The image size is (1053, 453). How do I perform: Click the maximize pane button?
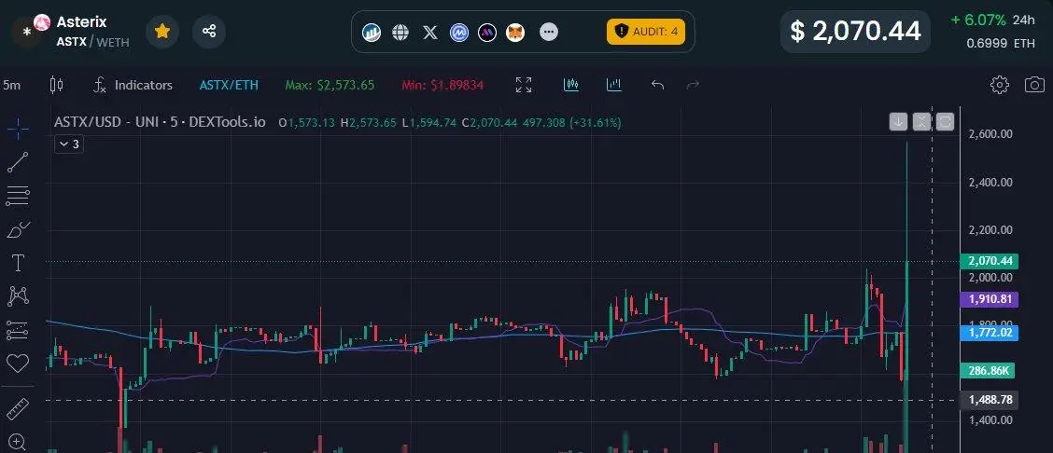(945, 121)
